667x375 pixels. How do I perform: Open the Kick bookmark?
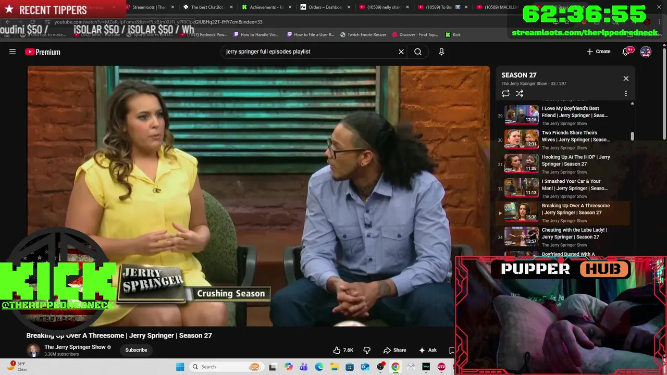tap(453, 34)
